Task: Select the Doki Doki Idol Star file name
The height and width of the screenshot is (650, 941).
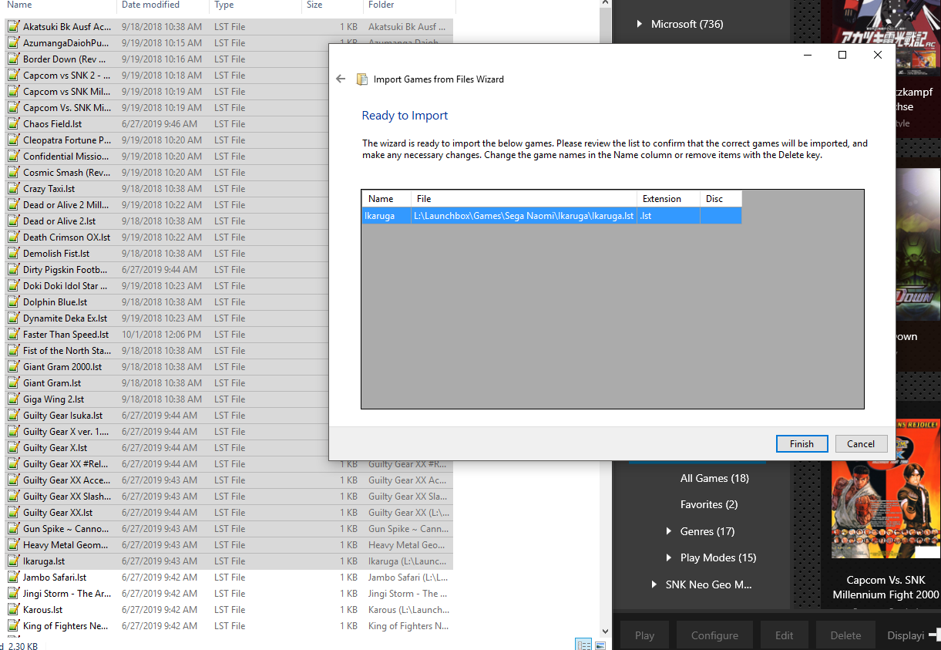Action: pos(66,285)
